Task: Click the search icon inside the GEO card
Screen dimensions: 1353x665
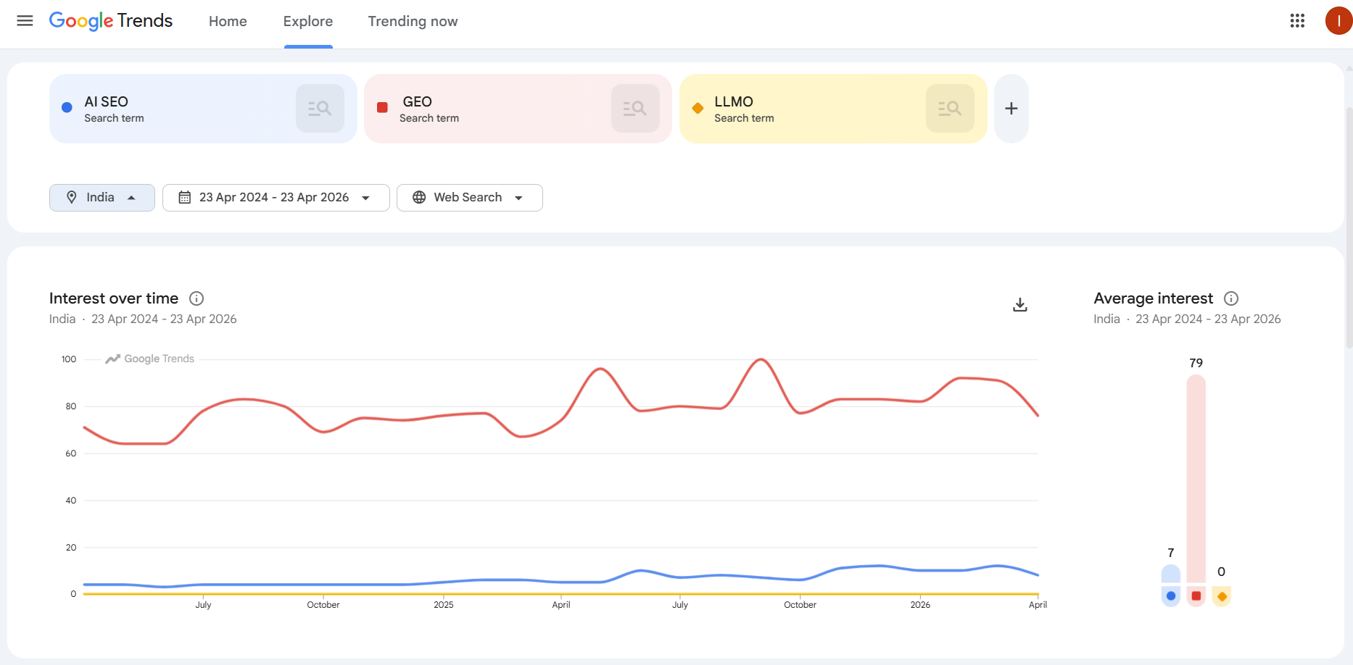Action: 635,108
